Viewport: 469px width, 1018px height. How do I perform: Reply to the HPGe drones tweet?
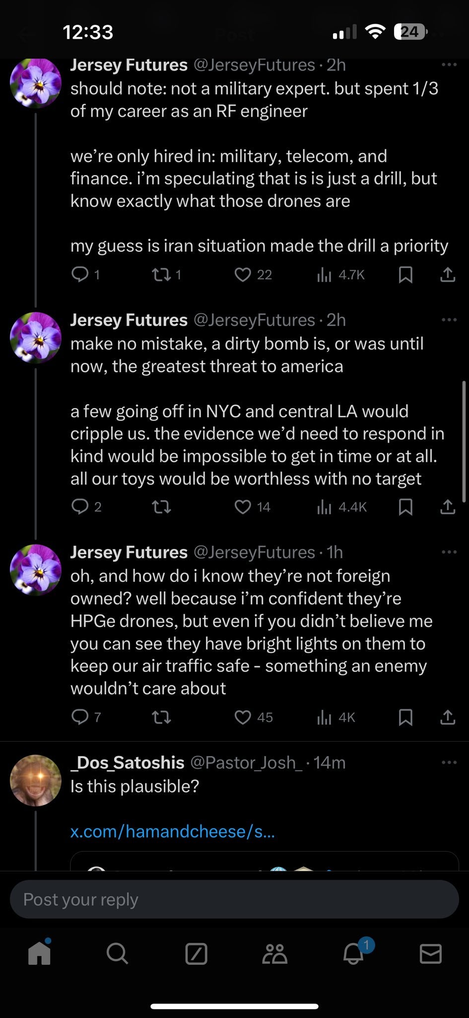80,717
